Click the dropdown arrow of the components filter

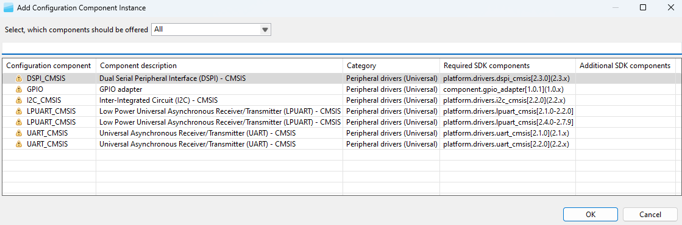tap(265, 30)
